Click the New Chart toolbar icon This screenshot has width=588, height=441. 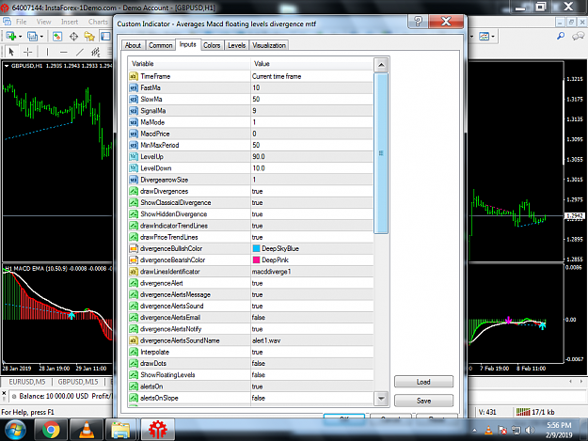pos(11,37)
